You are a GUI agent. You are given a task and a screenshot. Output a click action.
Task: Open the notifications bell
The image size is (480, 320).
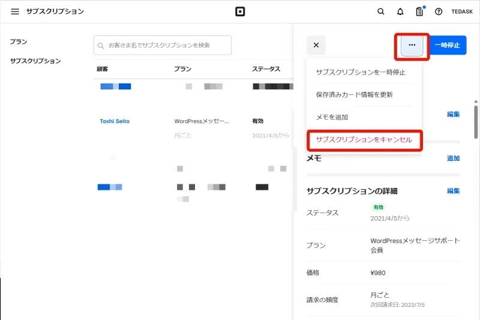click(400, 11)
